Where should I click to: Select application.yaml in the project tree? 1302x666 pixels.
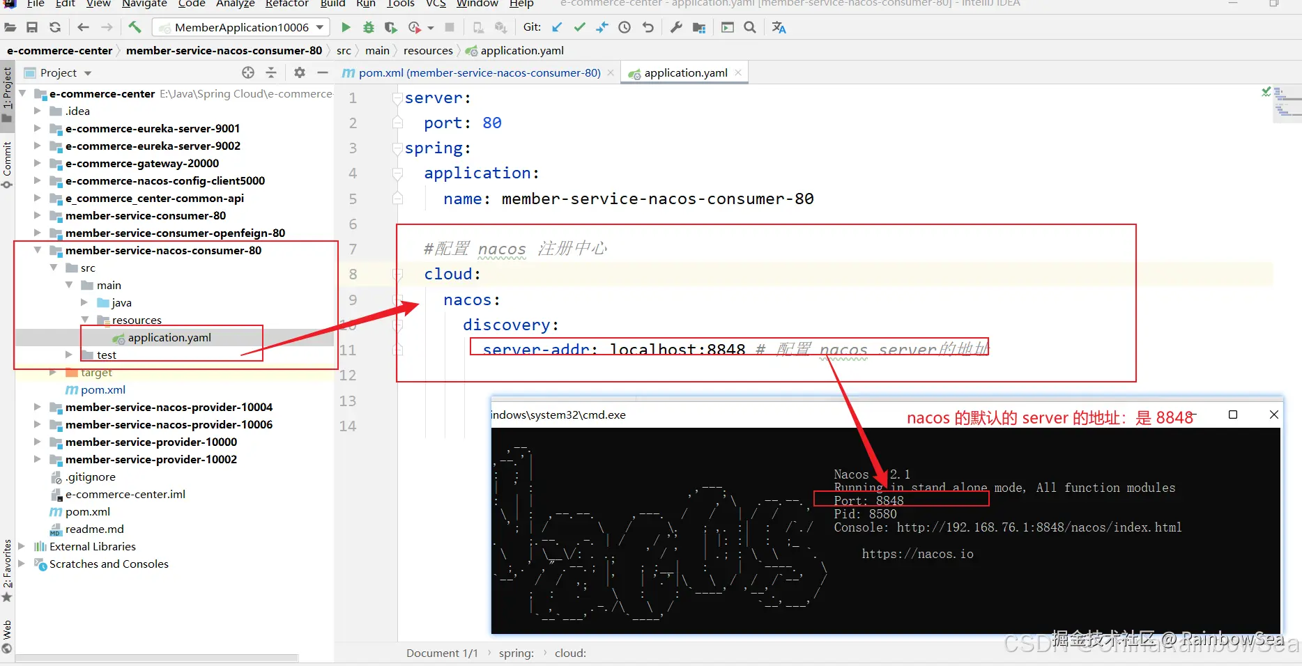click(169, 337)
